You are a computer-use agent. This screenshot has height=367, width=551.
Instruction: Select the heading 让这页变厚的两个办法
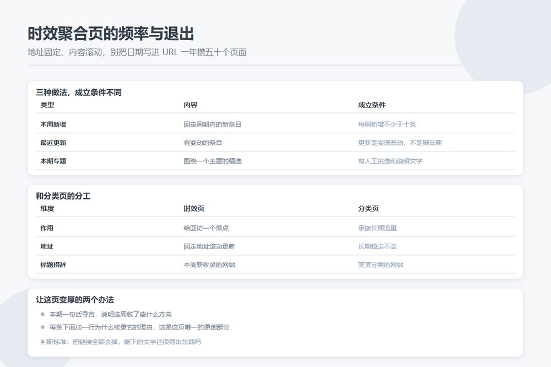pyautogui.click(x=75, y=300)
